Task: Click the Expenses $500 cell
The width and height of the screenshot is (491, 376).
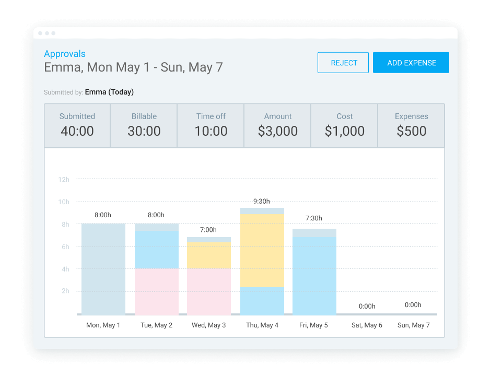Action: point(411,125)
